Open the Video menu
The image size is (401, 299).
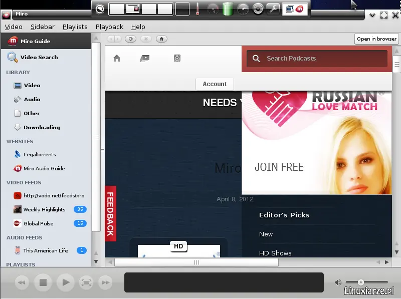14,27
